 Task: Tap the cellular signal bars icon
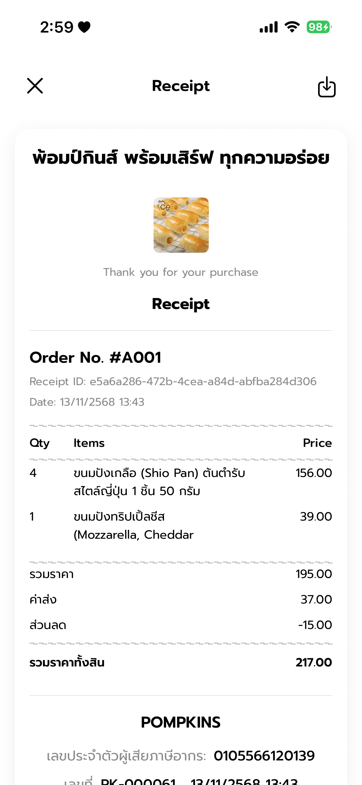269,27
